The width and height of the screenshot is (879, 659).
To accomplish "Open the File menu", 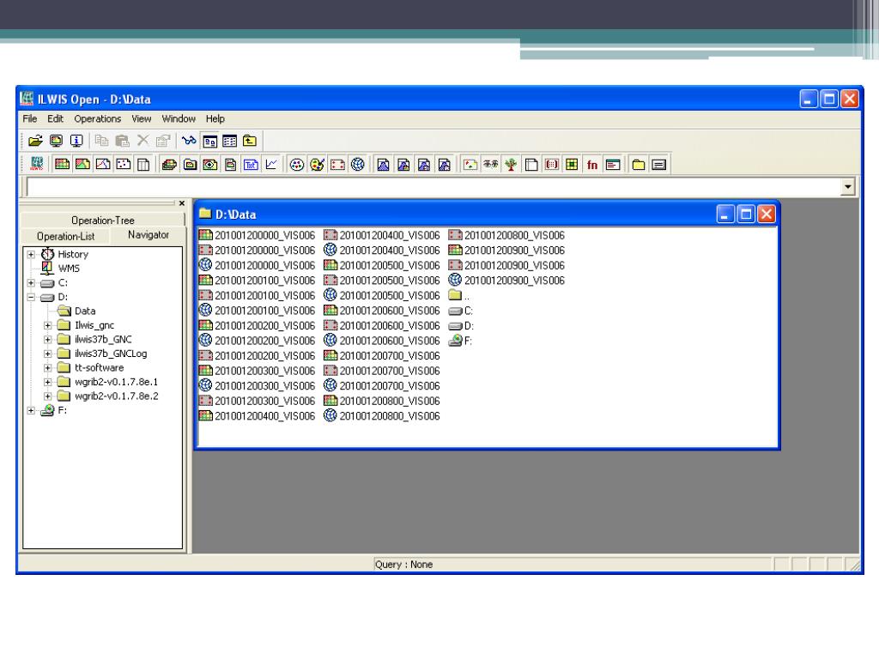I will pos(30,118).
